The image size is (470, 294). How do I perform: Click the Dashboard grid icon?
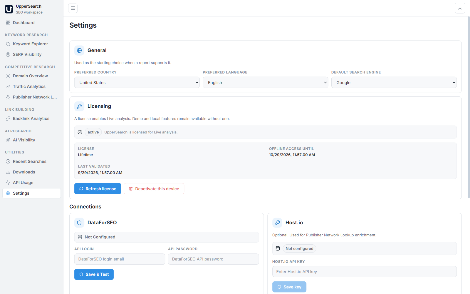[8, 23]
